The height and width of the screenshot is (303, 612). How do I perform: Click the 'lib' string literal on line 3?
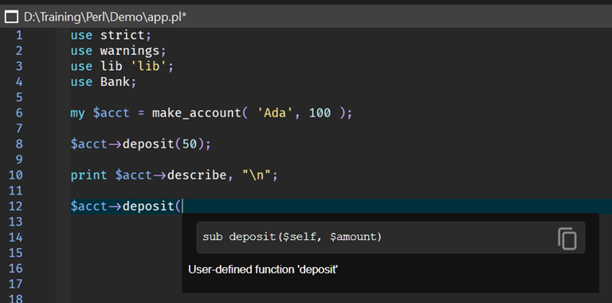tap(148, 66)
